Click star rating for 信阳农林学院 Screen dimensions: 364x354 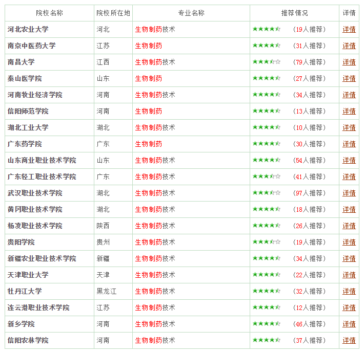tap(267, 340)
